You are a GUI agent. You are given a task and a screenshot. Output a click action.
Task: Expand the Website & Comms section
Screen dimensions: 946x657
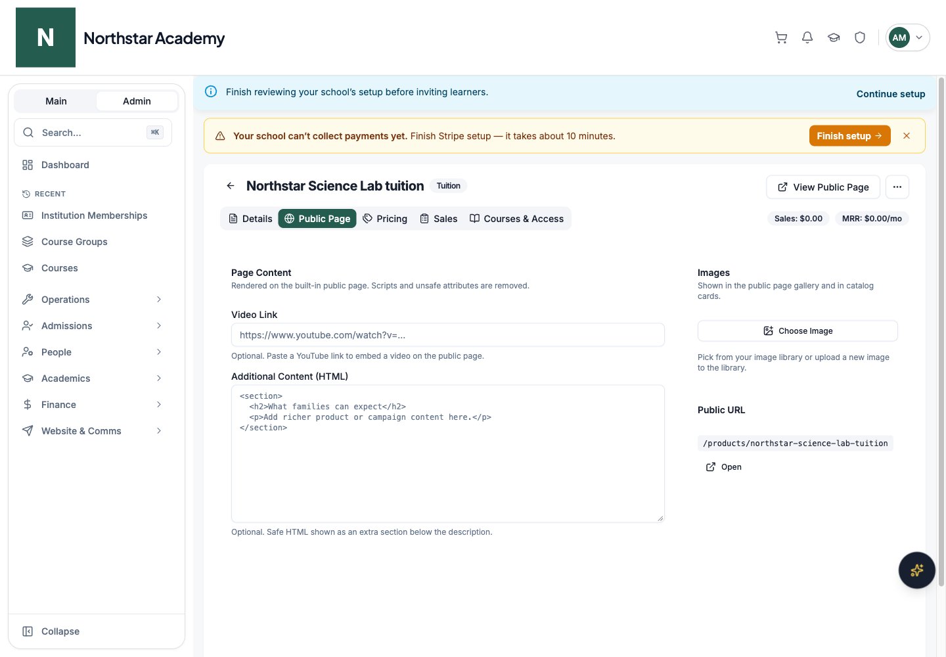click(x=93, y=431)
